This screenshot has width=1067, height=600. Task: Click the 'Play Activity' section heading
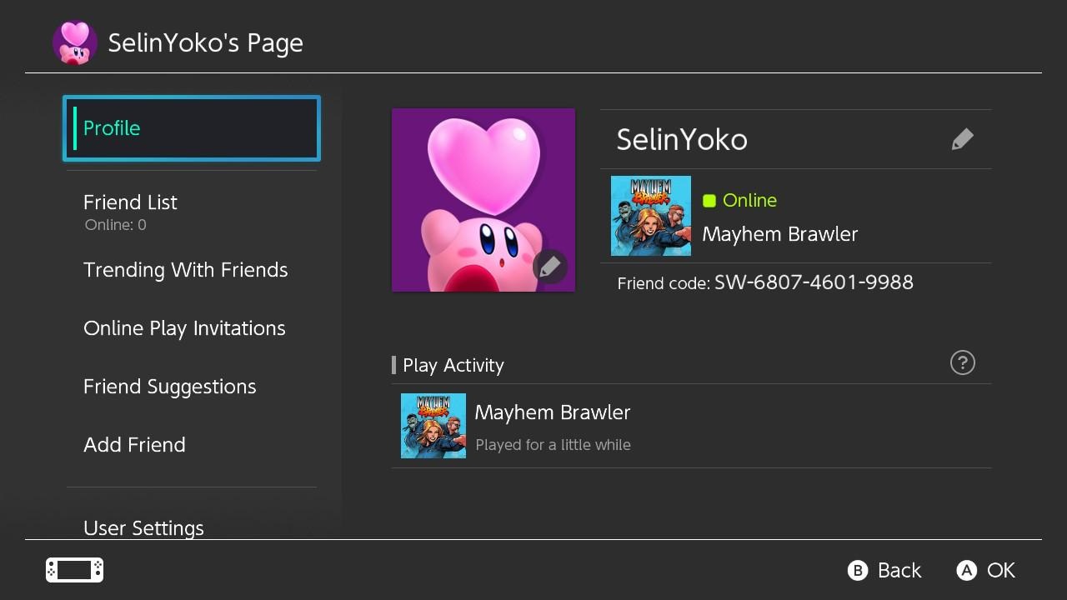(x=453, y=365)
